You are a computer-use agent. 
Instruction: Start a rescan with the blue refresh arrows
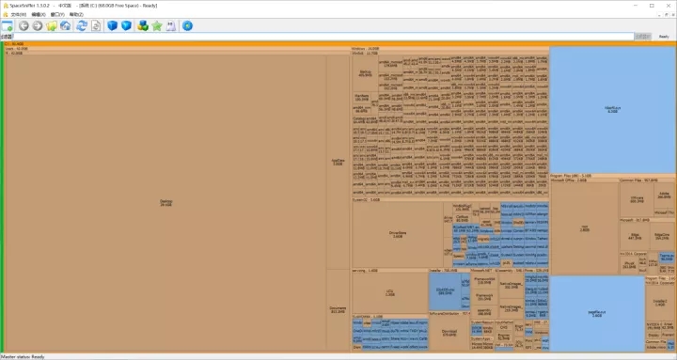(82, 26)
